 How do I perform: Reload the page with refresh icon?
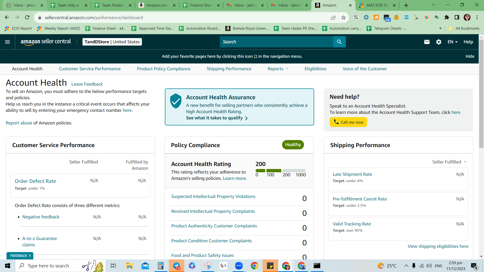(27, 17)
